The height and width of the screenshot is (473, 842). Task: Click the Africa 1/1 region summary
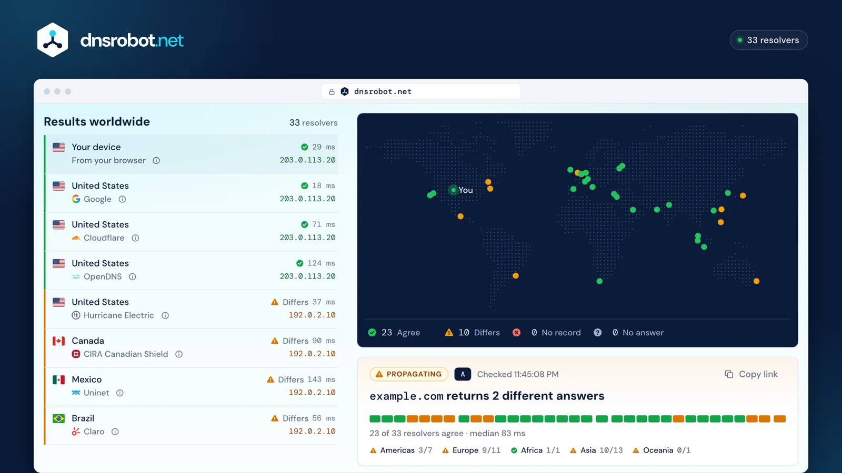click(535, 450)
